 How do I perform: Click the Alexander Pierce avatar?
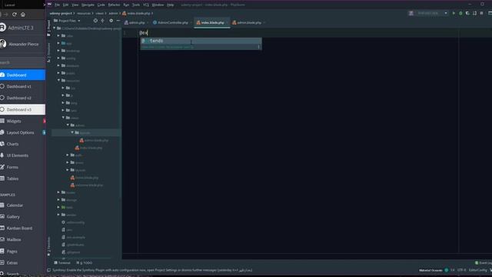point(3,44)
